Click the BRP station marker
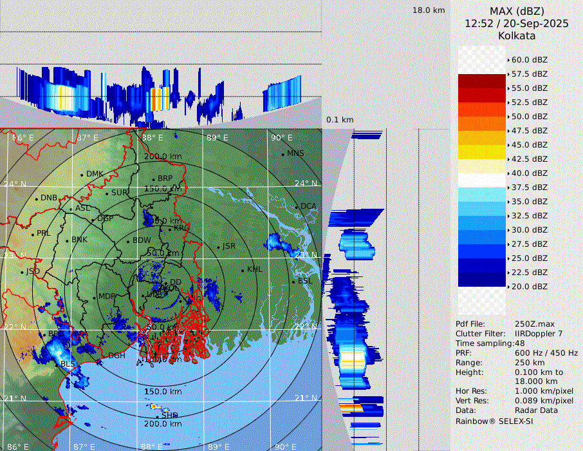583x451 pixels. pyautogui.click(x=154, y=180)
